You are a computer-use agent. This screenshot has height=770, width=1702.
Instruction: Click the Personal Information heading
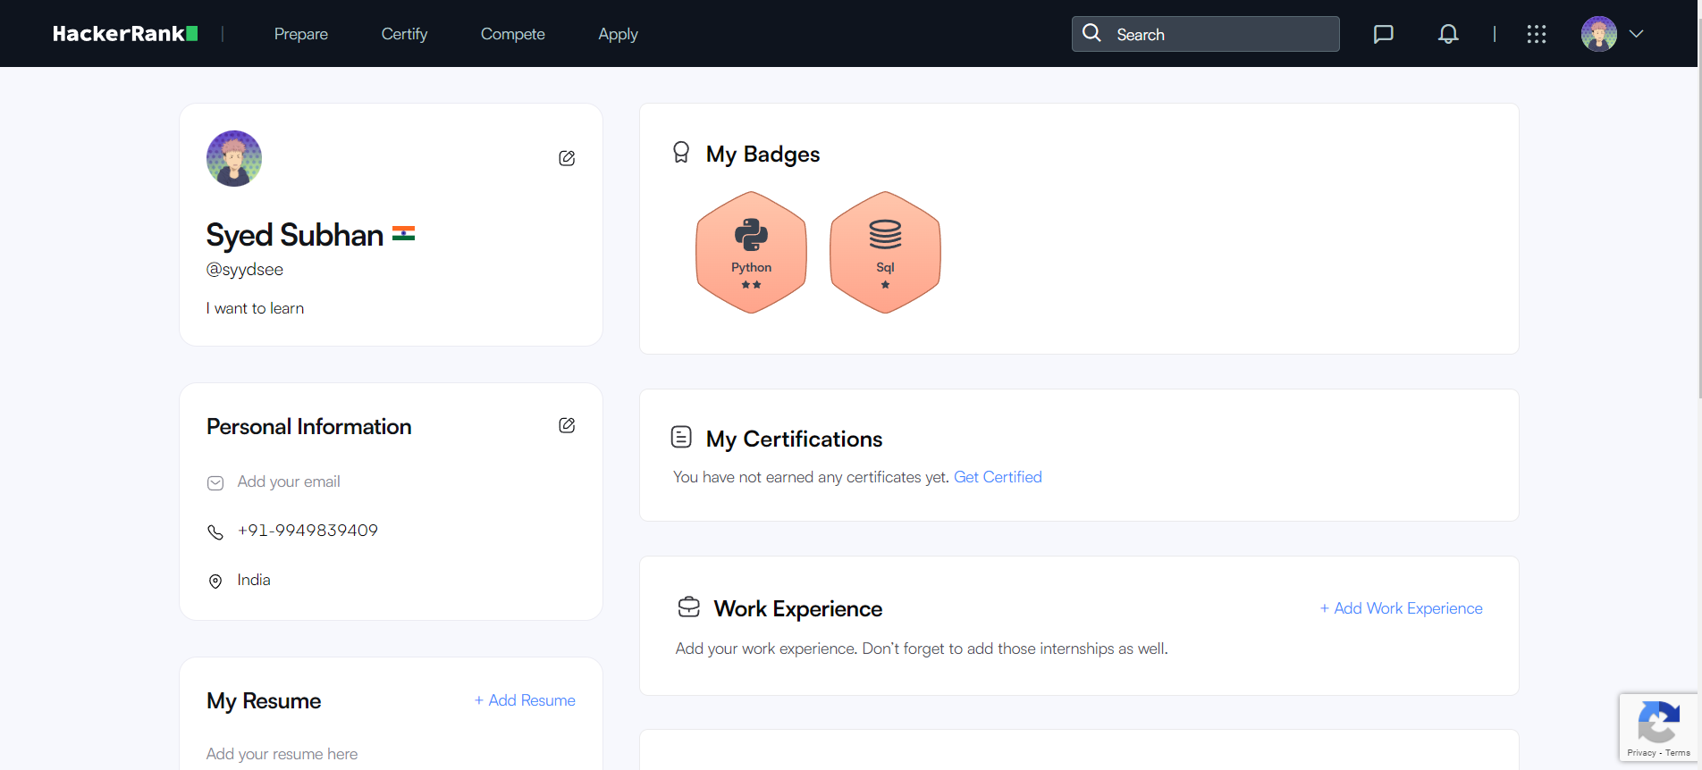pyautogui.click(x=309, y=427)
